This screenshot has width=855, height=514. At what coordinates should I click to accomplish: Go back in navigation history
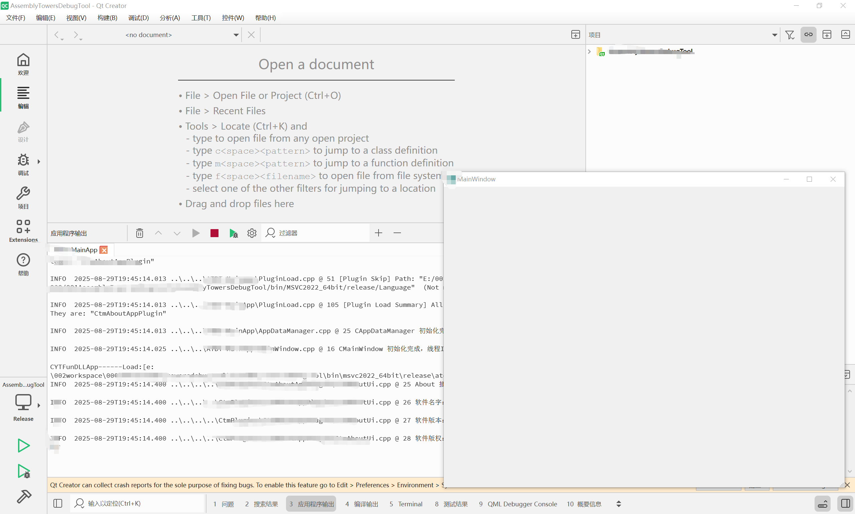tap(56, 35)
